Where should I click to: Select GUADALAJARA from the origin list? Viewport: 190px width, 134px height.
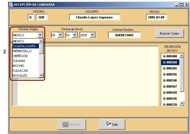(x=24, y=46)
